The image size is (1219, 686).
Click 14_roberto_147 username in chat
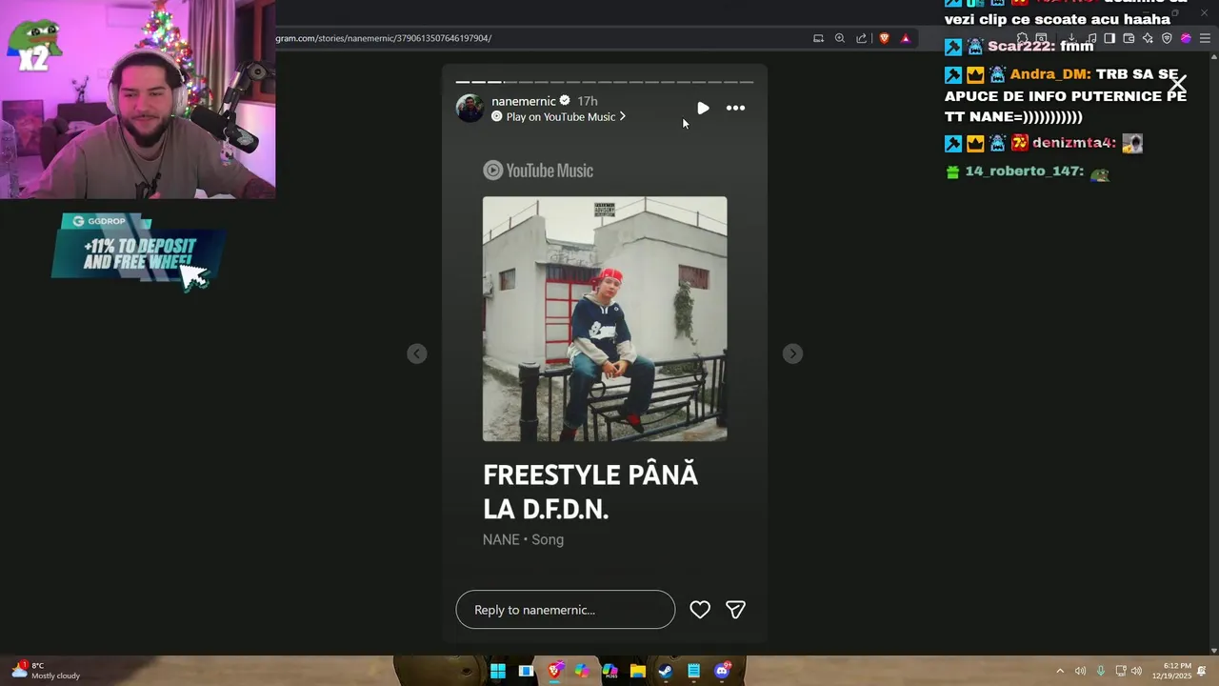tap(1025, 171)
